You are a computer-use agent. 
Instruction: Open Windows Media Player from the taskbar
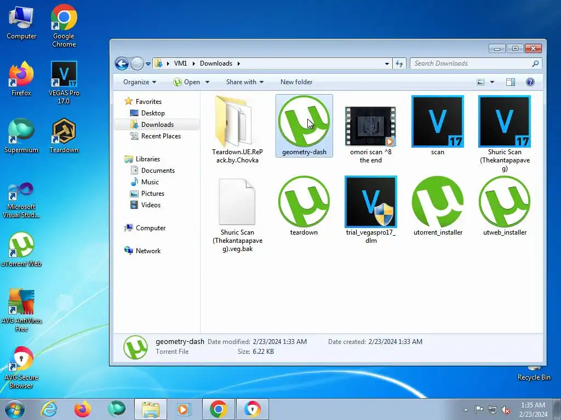coord(184,409)
